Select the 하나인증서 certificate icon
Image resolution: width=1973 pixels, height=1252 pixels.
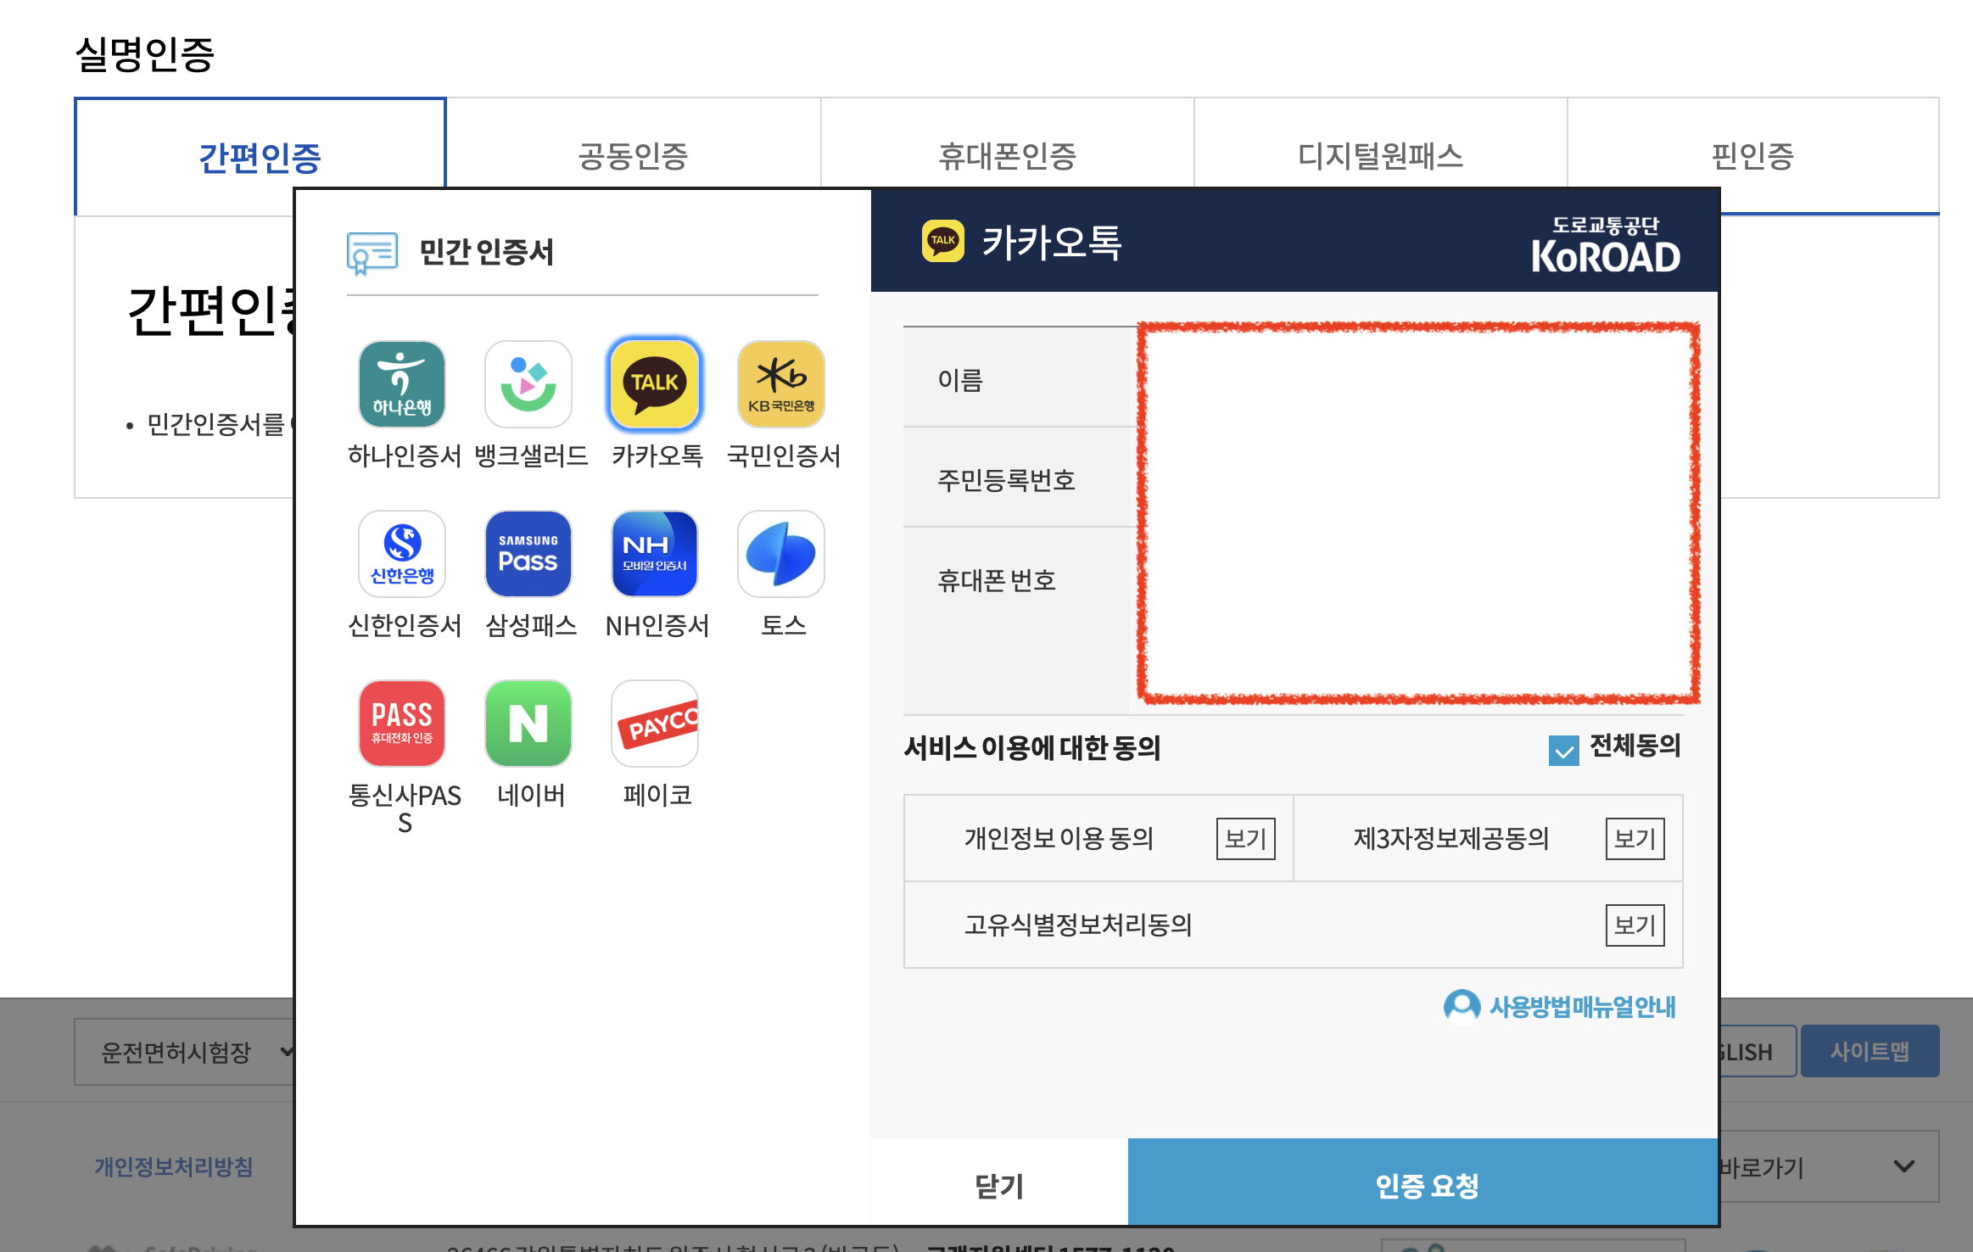[401, 383]
